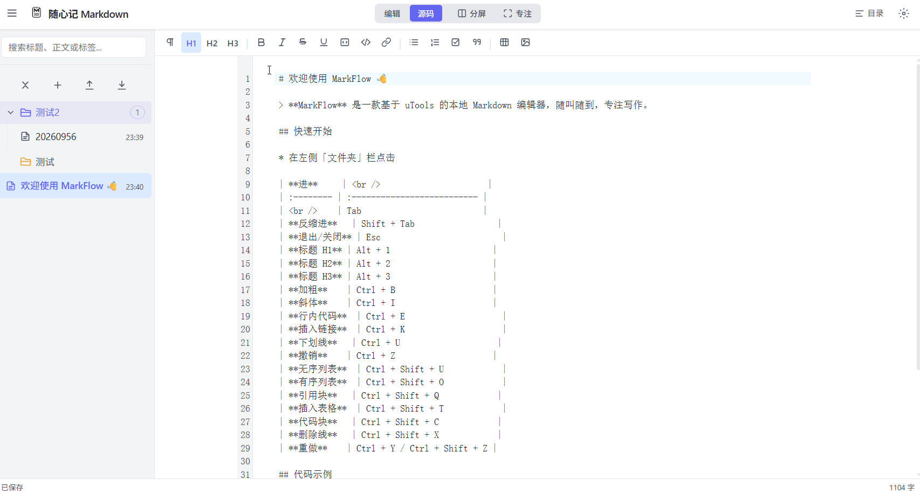The image size is (920, 494).
Task: Toggle bold formatting
Action: point(261,43)
